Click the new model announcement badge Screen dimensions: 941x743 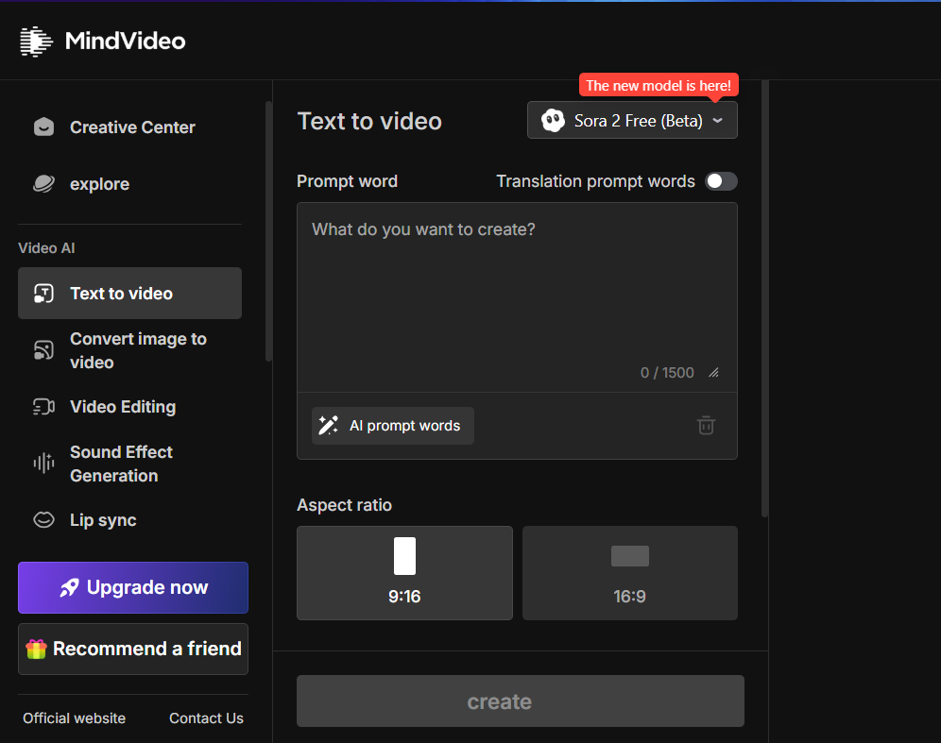pos(658,86)
